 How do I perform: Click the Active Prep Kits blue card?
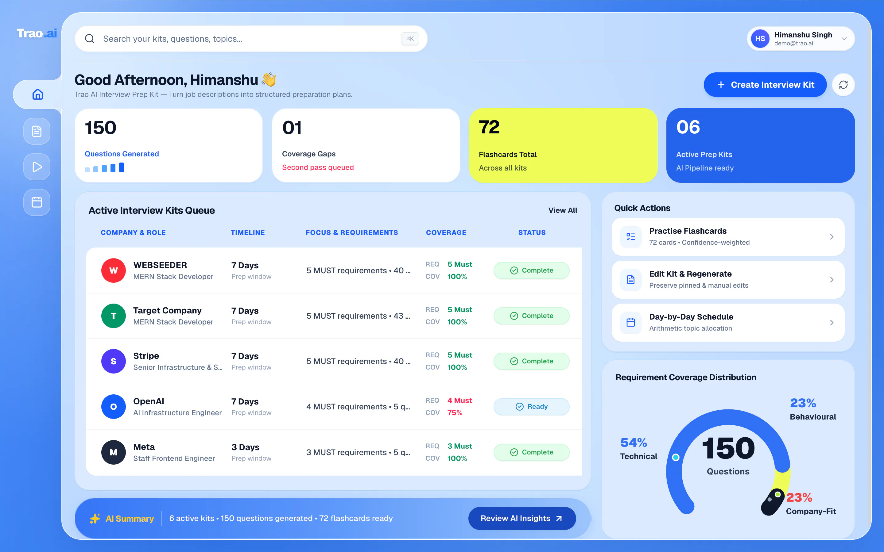click(760, 145)
